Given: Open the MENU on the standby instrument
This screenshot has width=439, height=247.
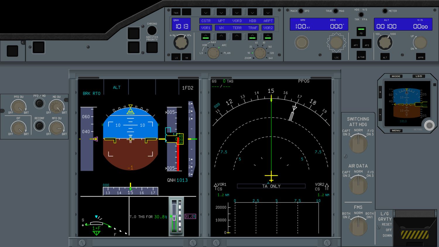Looking at the screenshot, I should point(396,131).
